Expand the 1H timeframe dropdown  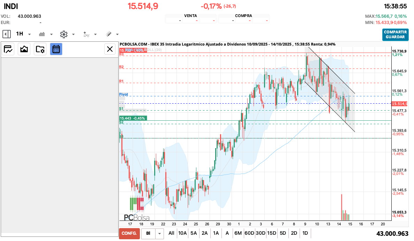[x=29, y=34]
